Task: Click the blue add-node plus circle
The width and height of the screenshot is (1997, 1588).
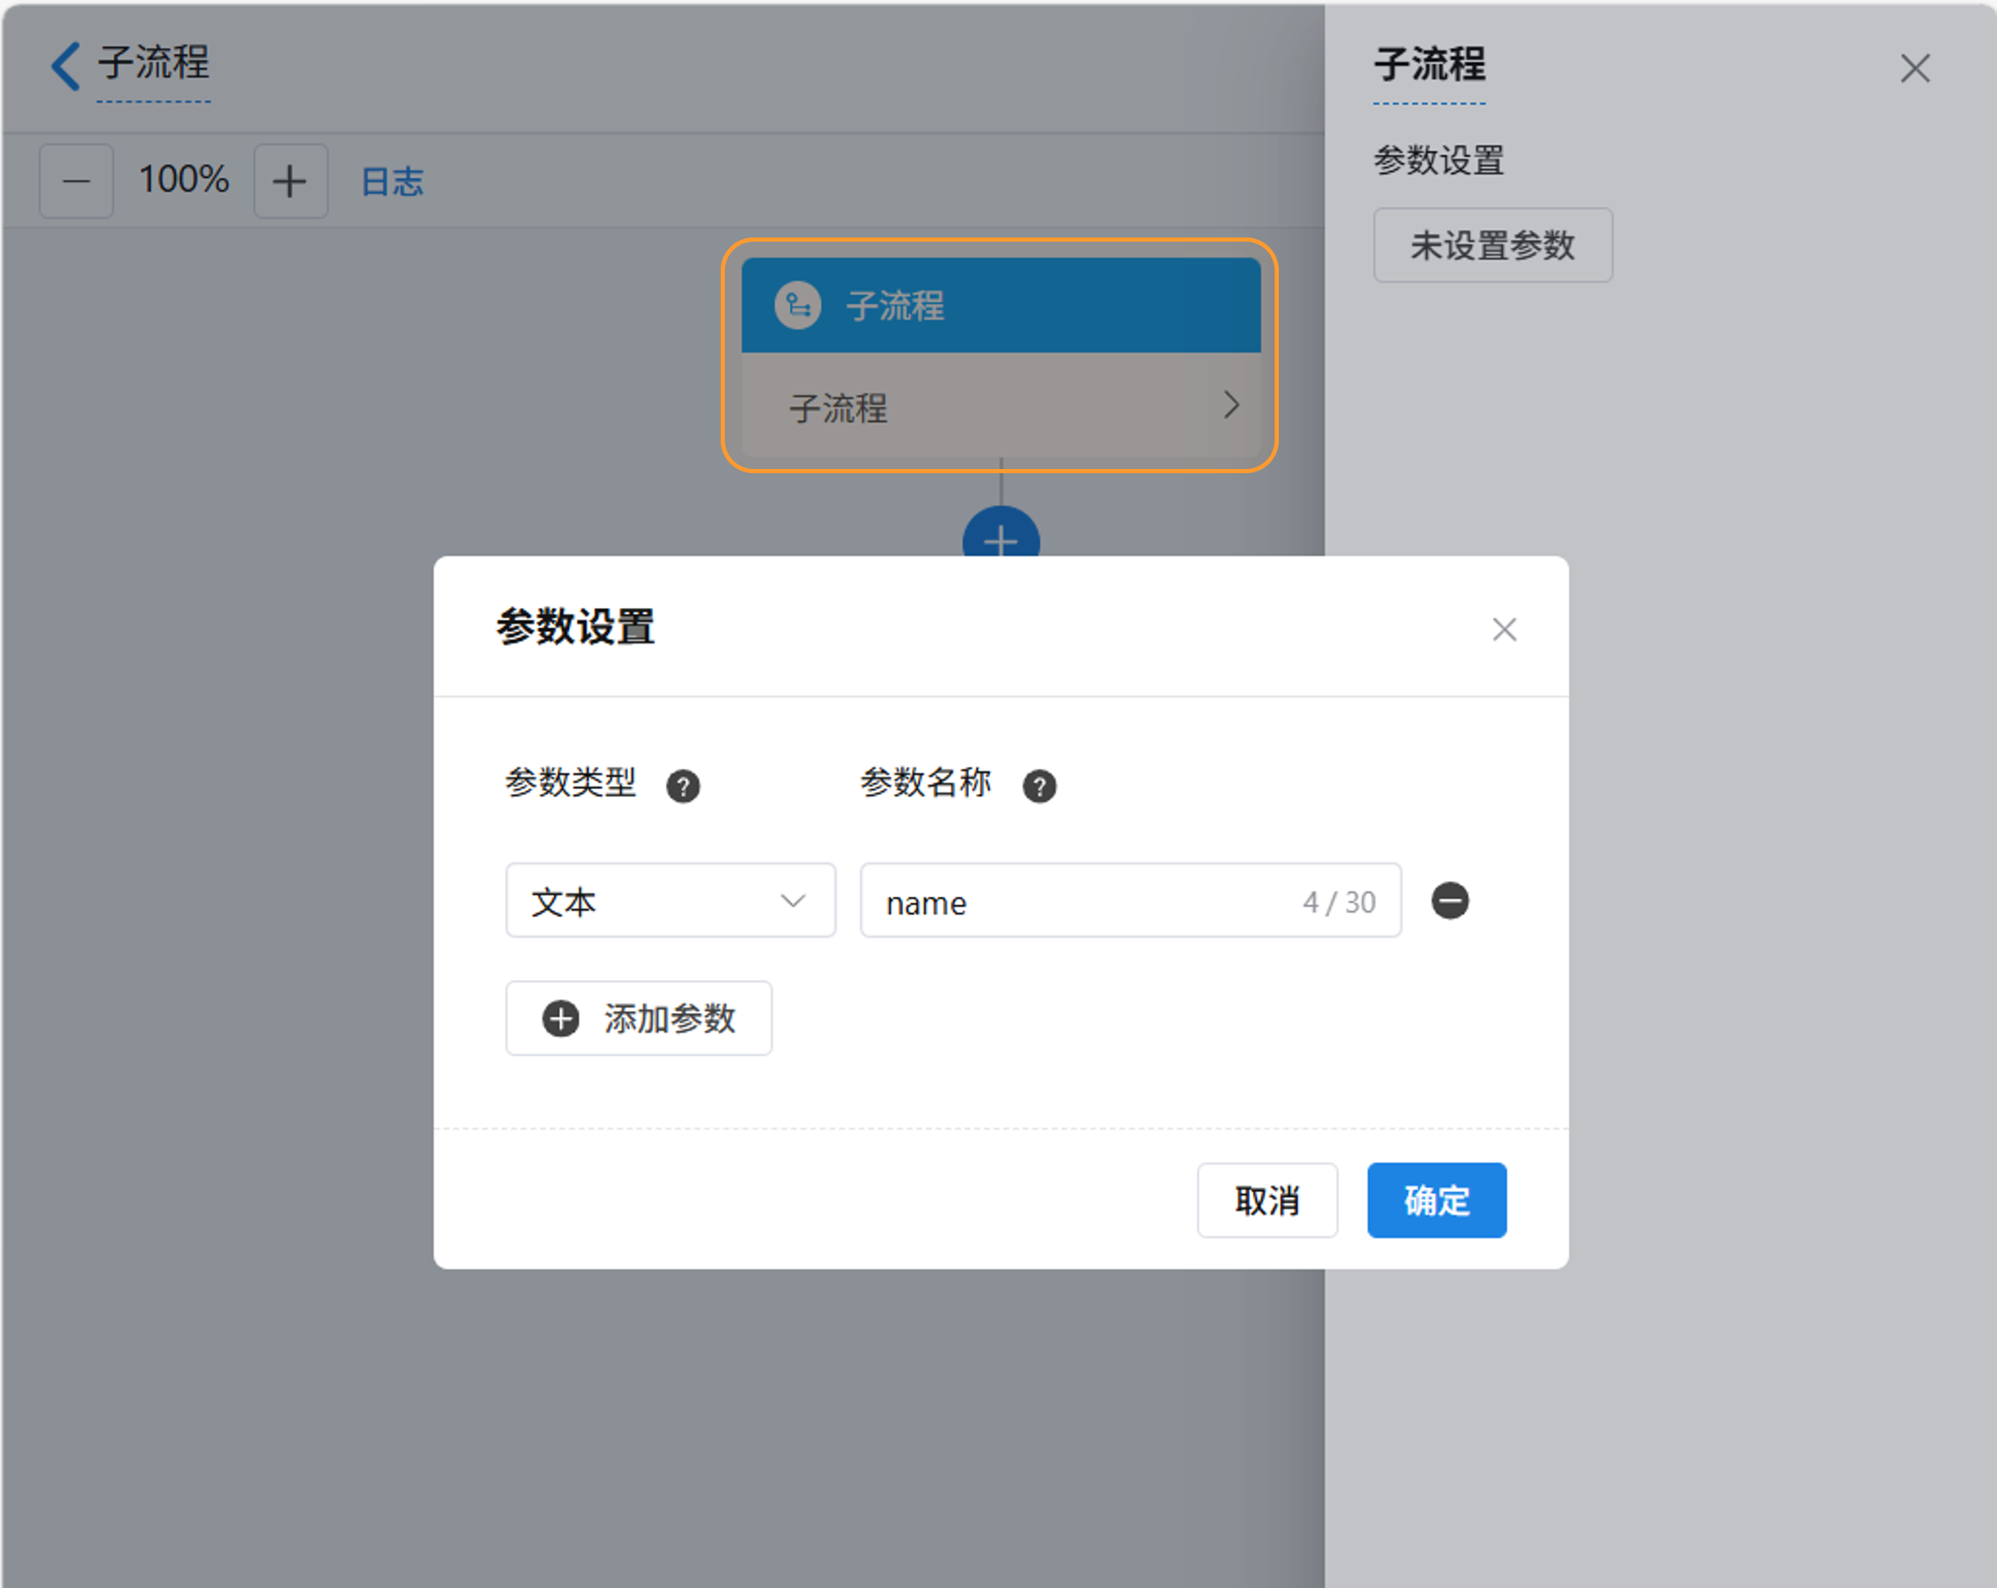Action: (1000, 535)
